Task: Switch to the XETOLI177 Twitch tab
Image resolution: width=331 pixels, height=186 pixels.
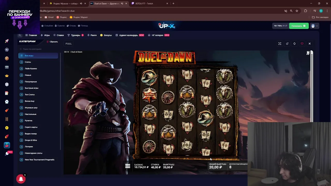Action: point(149,4)
